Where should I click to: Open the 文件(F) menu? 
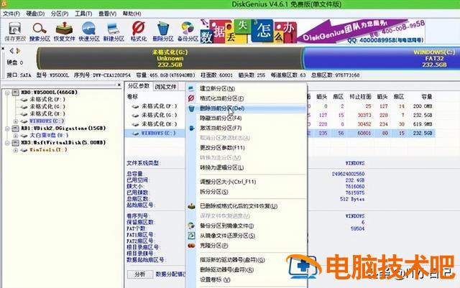click(11, 14)
